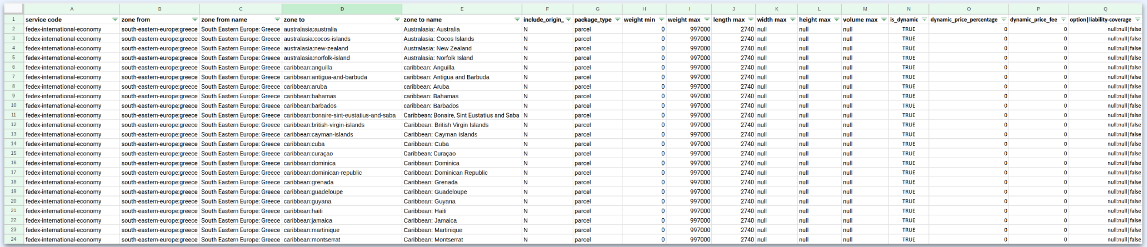This screenshot has height=247, width=1147.
Task: Open the filter on zone from header
Action: click(195, 20)
